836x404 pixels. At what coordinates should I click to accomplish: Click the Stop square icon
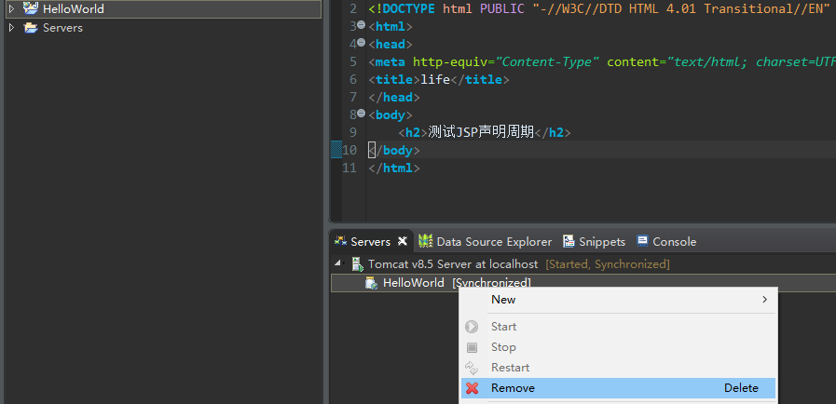point(472,347)
